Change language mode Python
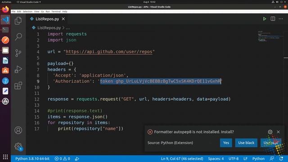Viewport: 288px width, 162px height. point(258,159)
